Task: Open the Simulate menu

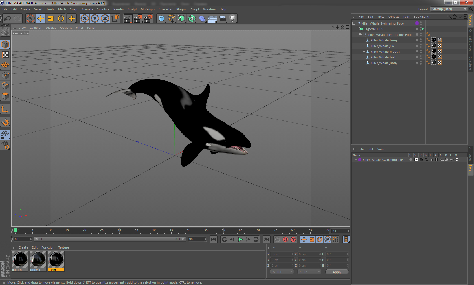Action: coord(103,9)
